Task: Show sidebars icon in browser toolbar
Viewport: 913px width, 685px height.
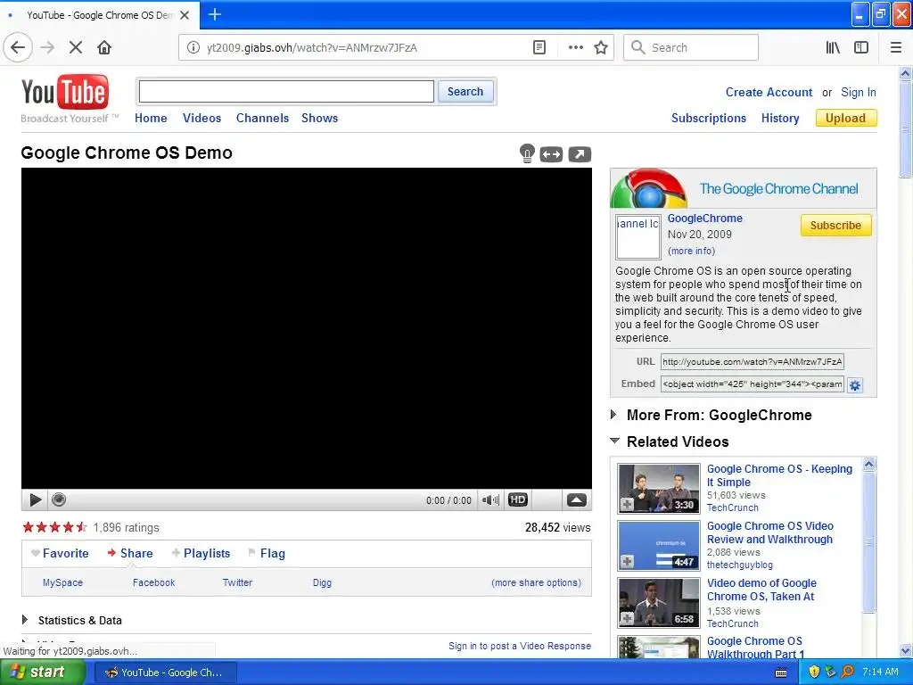Action: (861, 48)
